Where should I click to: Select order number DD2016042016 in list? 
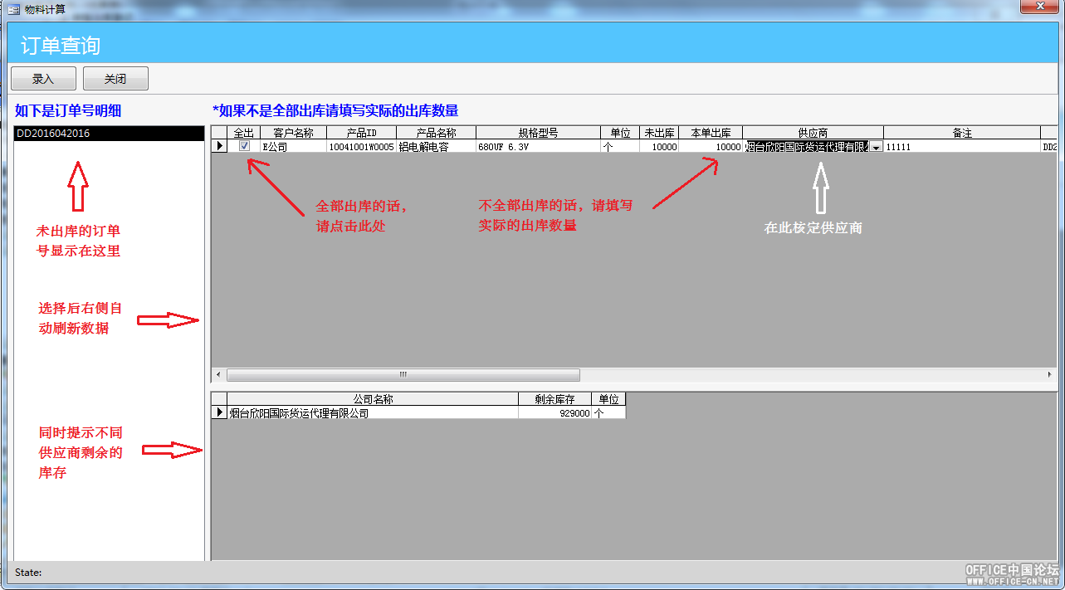(x=109, y=133)
